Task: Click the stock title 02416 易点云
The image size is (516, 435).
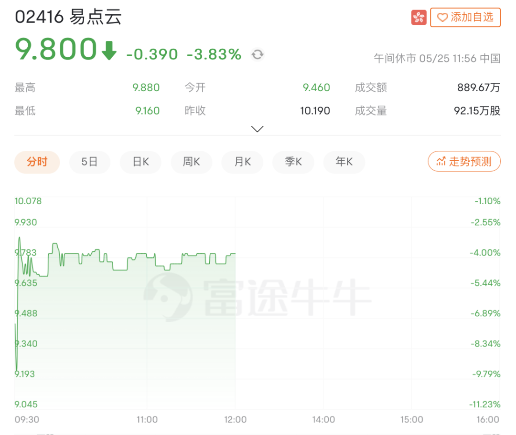Action: pyautogui.click(x=68, y=18)
